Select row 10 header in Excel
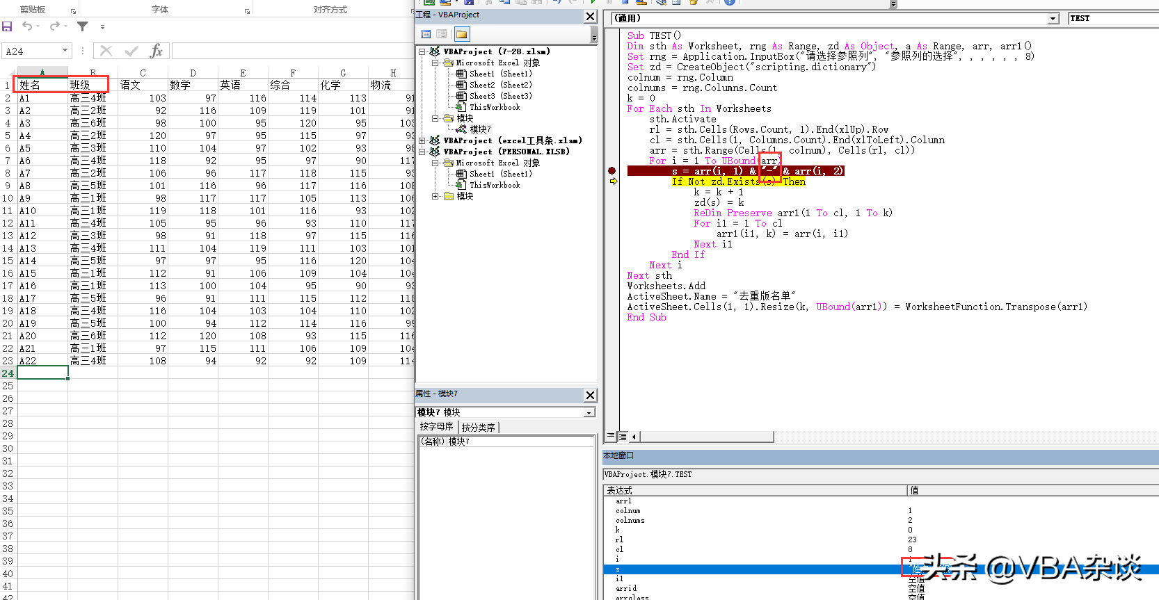Image resolution: width=1159 pixels, height=600 pixels. click(x=8, y=198)
